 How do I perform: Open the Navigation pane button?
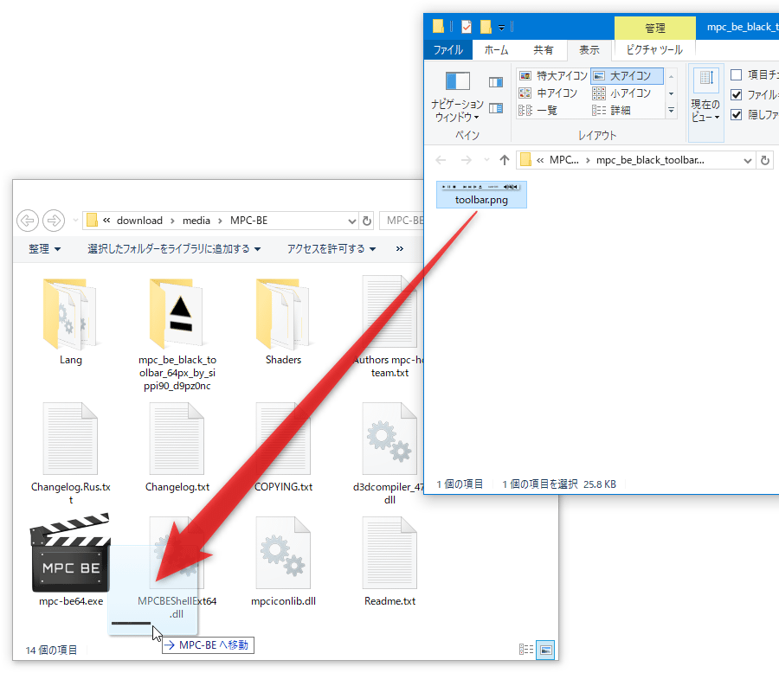click(457, 98)
